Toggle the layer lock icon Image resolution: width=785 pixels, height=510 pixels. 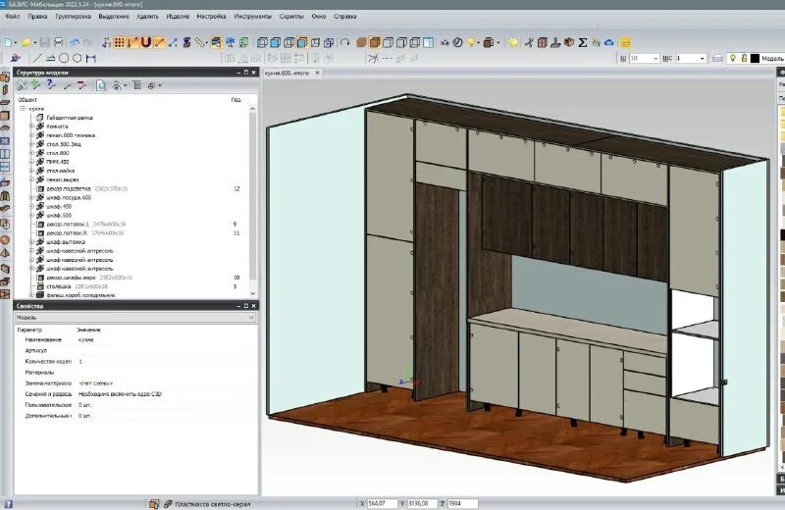pyautogui.click(x=744, y=59)
